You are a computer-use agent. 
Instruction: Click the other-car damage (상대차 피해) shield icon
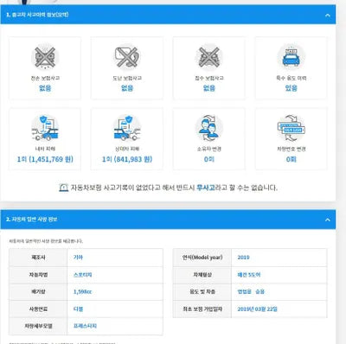[x=127, y=128]
